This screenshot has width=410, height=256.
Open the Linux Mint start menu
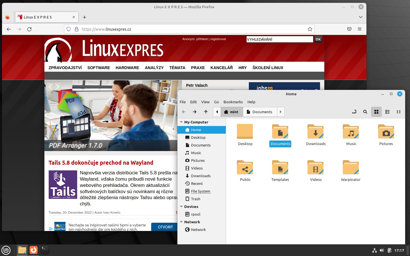coord(6,250)
